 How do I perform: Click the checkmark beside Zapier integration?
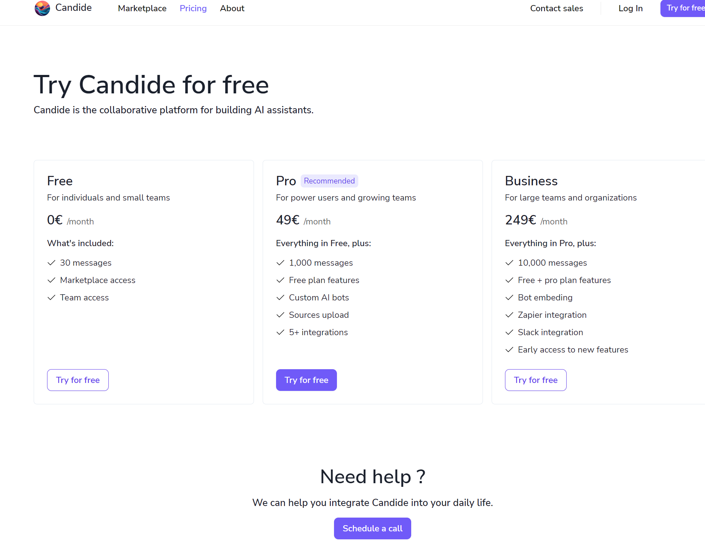coord(509,315)
